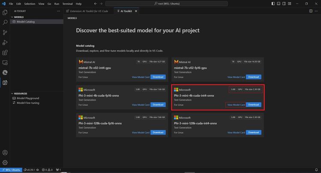Open the Remote Explorer icon

click(5, 63)
